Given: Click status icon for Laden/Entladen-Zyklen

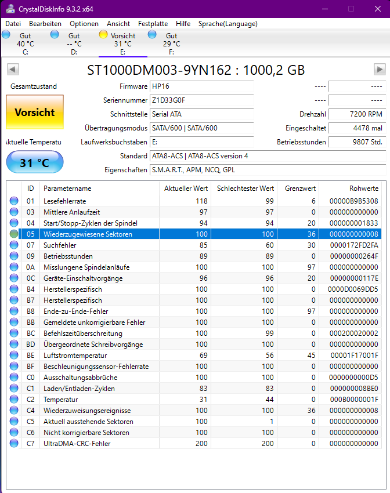Looking at the screenshot, I should click(x=14, y=388).
